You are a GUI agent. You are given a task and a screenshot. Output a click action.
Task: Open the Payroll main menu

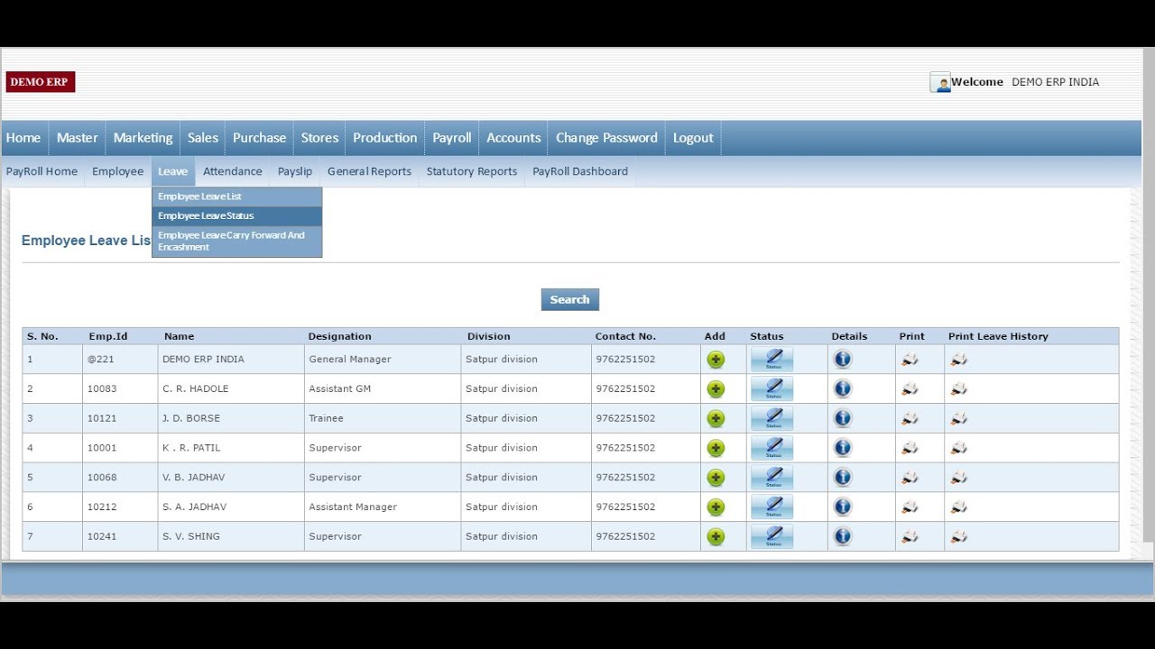(x=452, y=138)
